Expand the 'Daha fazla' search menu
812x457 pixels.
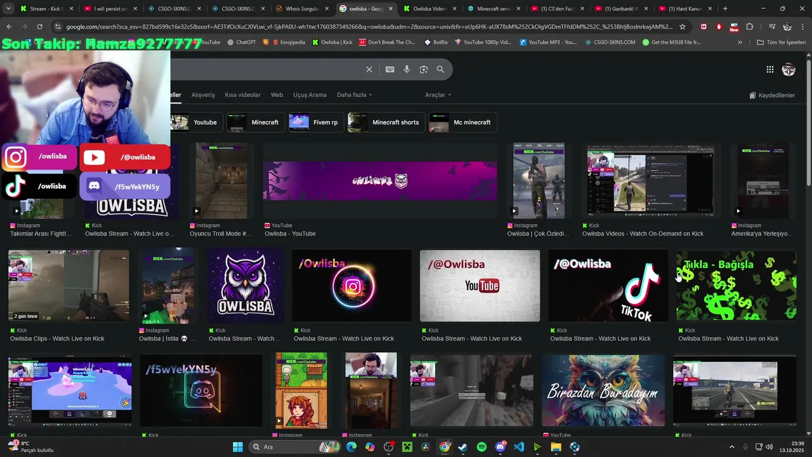(x=354, y=95)
